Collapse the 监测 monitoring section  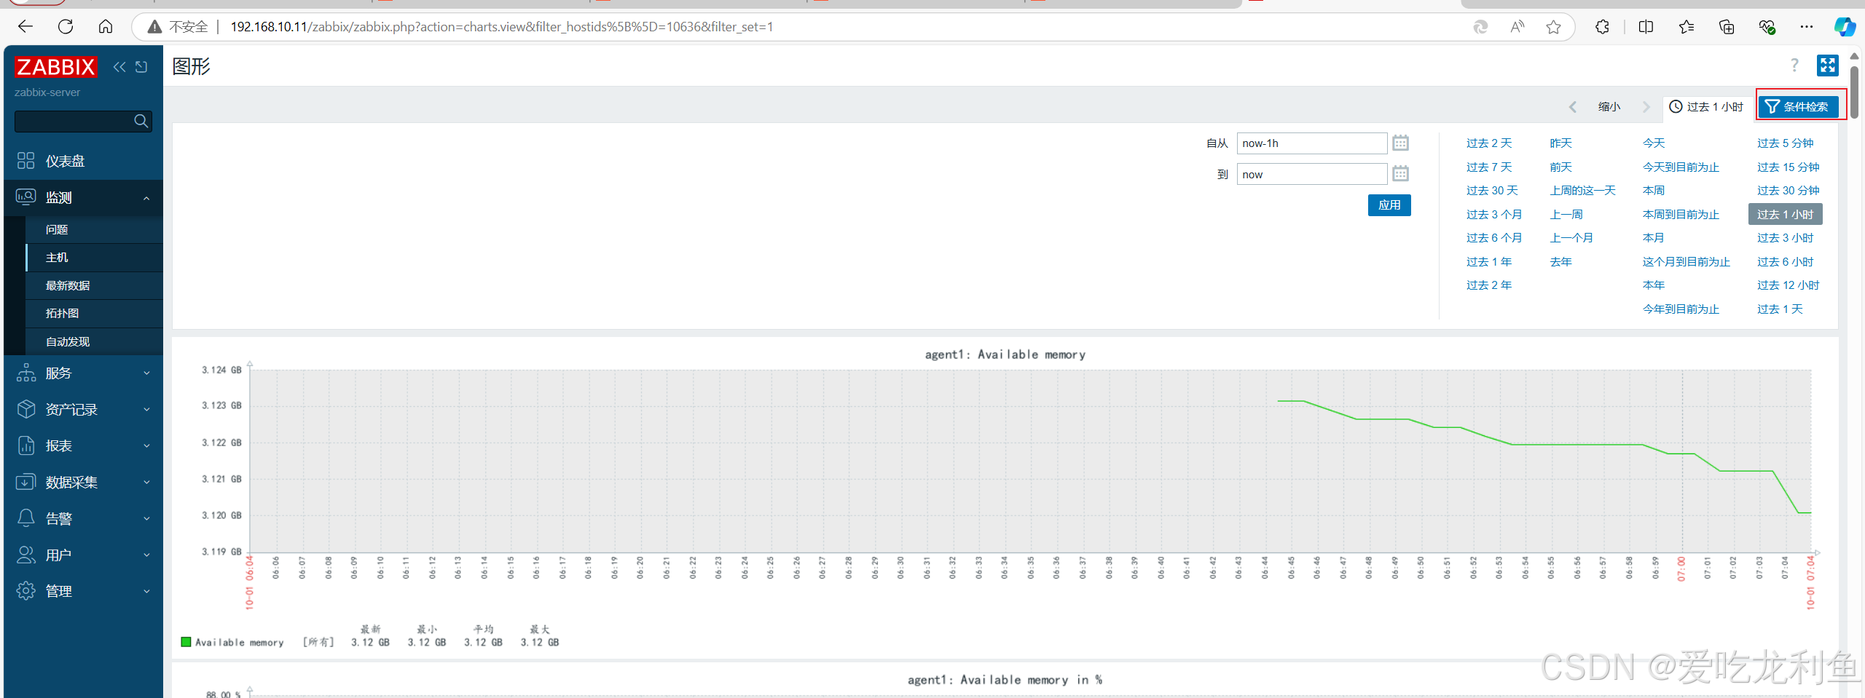click(x=83, y=197)
